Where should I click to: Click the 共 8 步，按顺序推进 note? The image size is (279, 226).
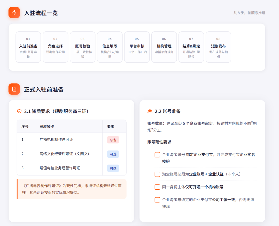pos(249,13)
